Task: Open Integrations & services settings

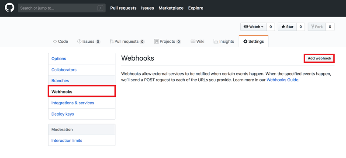Action: (x=82, y=103)
